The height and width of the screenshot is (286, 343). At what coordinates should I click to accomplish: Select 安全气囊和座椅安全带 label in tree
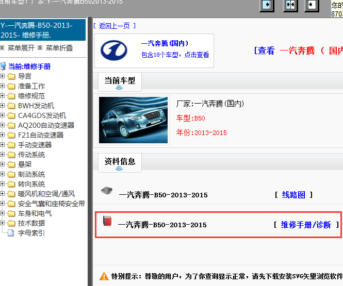pos(52,204)
